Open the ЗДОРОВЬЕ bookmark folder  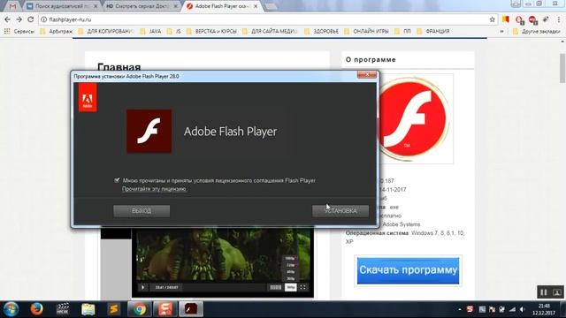point(322,32)
